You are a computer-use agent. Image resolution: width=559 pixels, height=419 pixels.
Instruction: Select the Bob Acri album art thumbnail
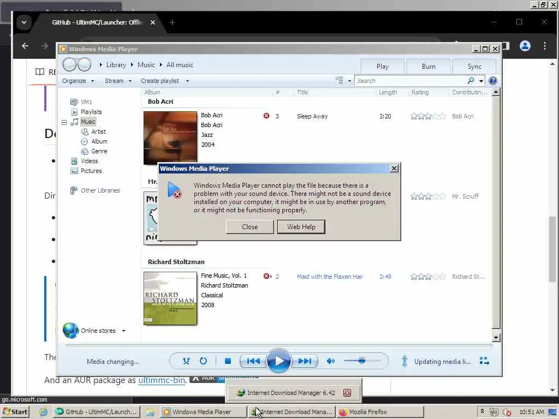point(170,138)
